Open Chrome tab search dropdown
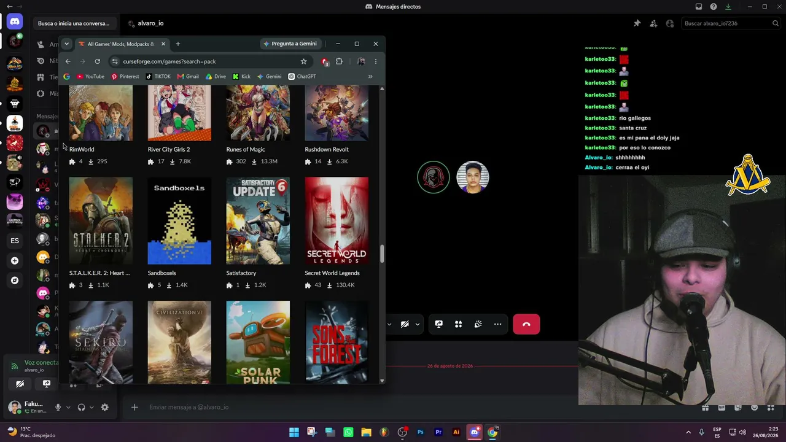The width and height of the screenshot is (786, 442). (x=66, y=44)
